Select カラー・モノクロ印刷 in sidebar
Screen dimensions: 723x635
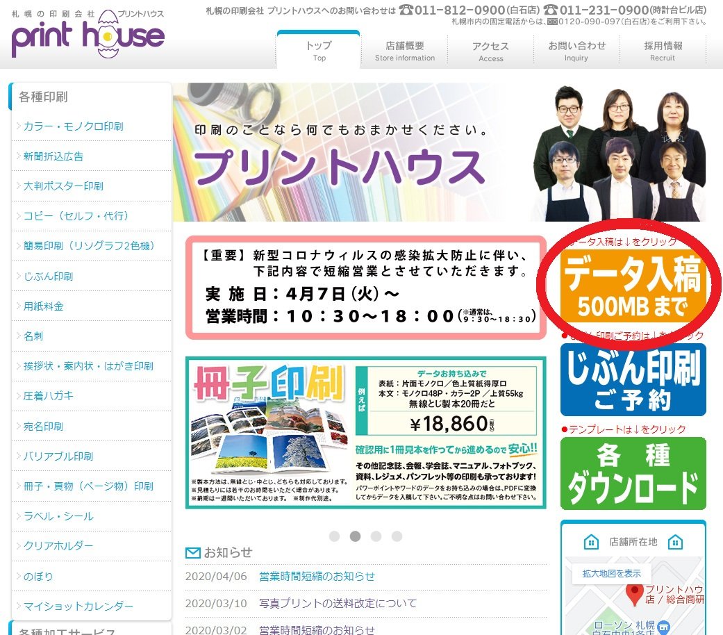(x=73, y=126)
